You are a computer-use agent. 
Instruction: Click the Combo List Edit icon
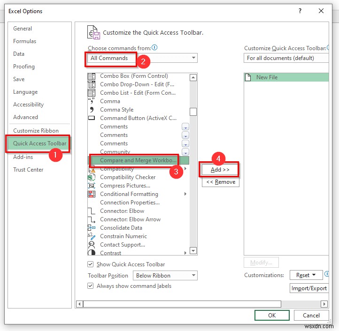(92, 93)
